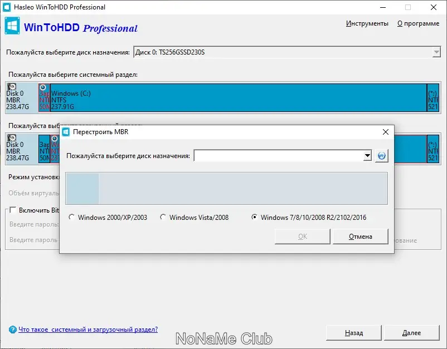The width and height of the screenshot is (447, 349).
Task: Click the refresh disks icon in the Rebuild MBR dialog
Action: (x=381, y=156)
